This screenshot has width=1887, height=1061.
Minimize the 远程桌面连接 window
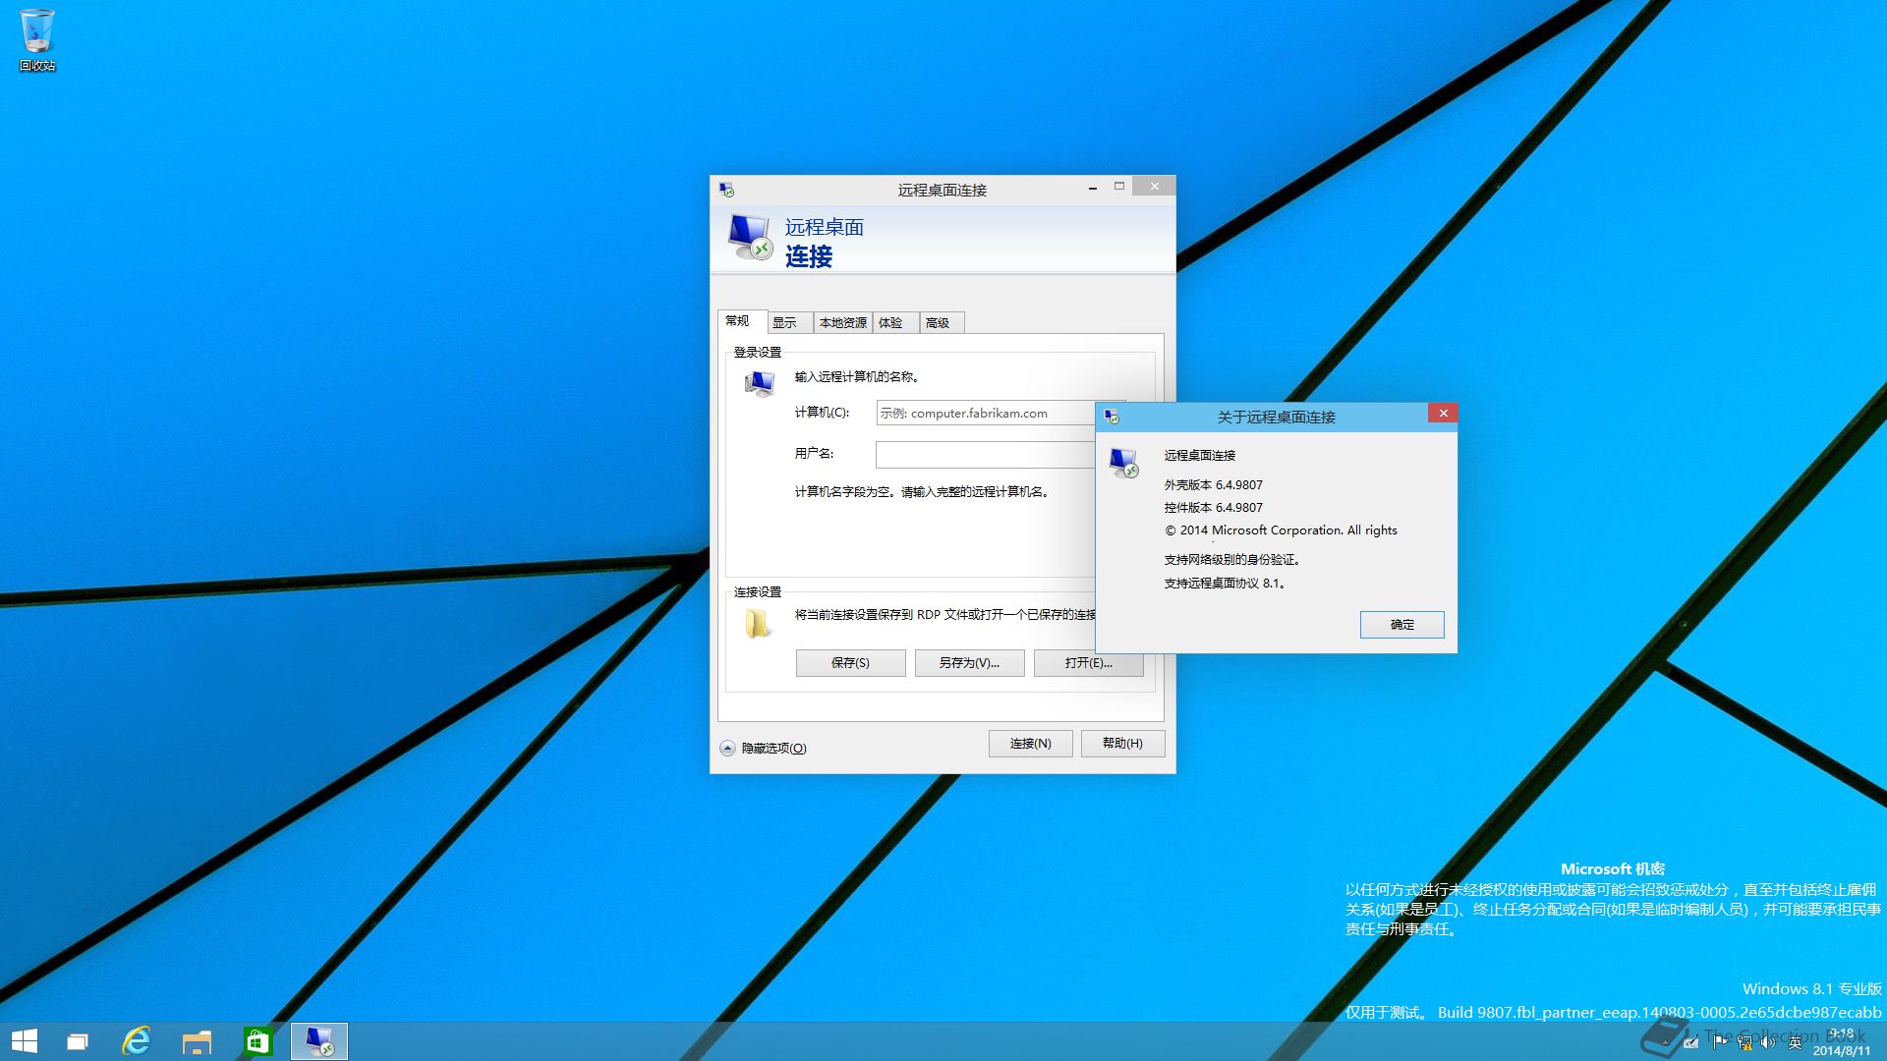tap(1093, 187)
